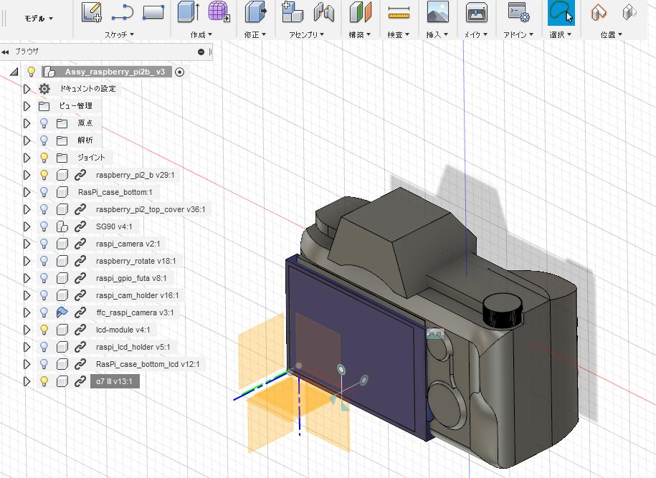656x478 pixels.
Task: Choose the Line sketch tool icon
Action: (x=122, y=13)
